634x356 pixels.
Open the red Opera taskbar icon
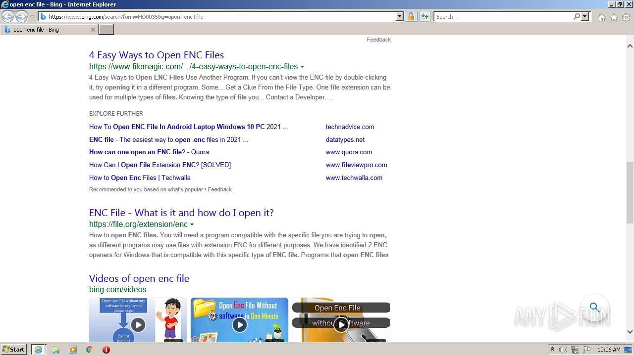(106, 350)
